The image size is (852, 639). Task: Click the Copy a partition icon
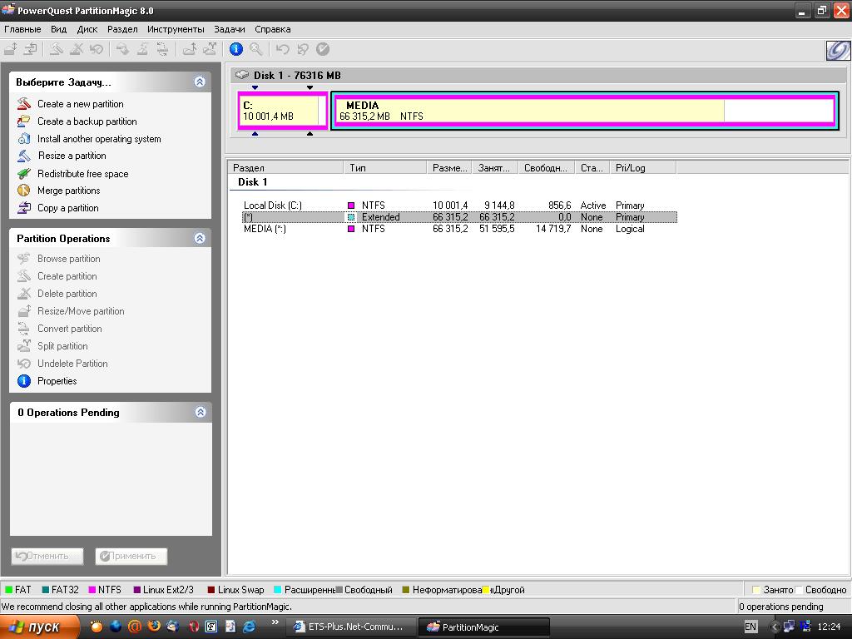pyautogui.click(x=23, y=208)
